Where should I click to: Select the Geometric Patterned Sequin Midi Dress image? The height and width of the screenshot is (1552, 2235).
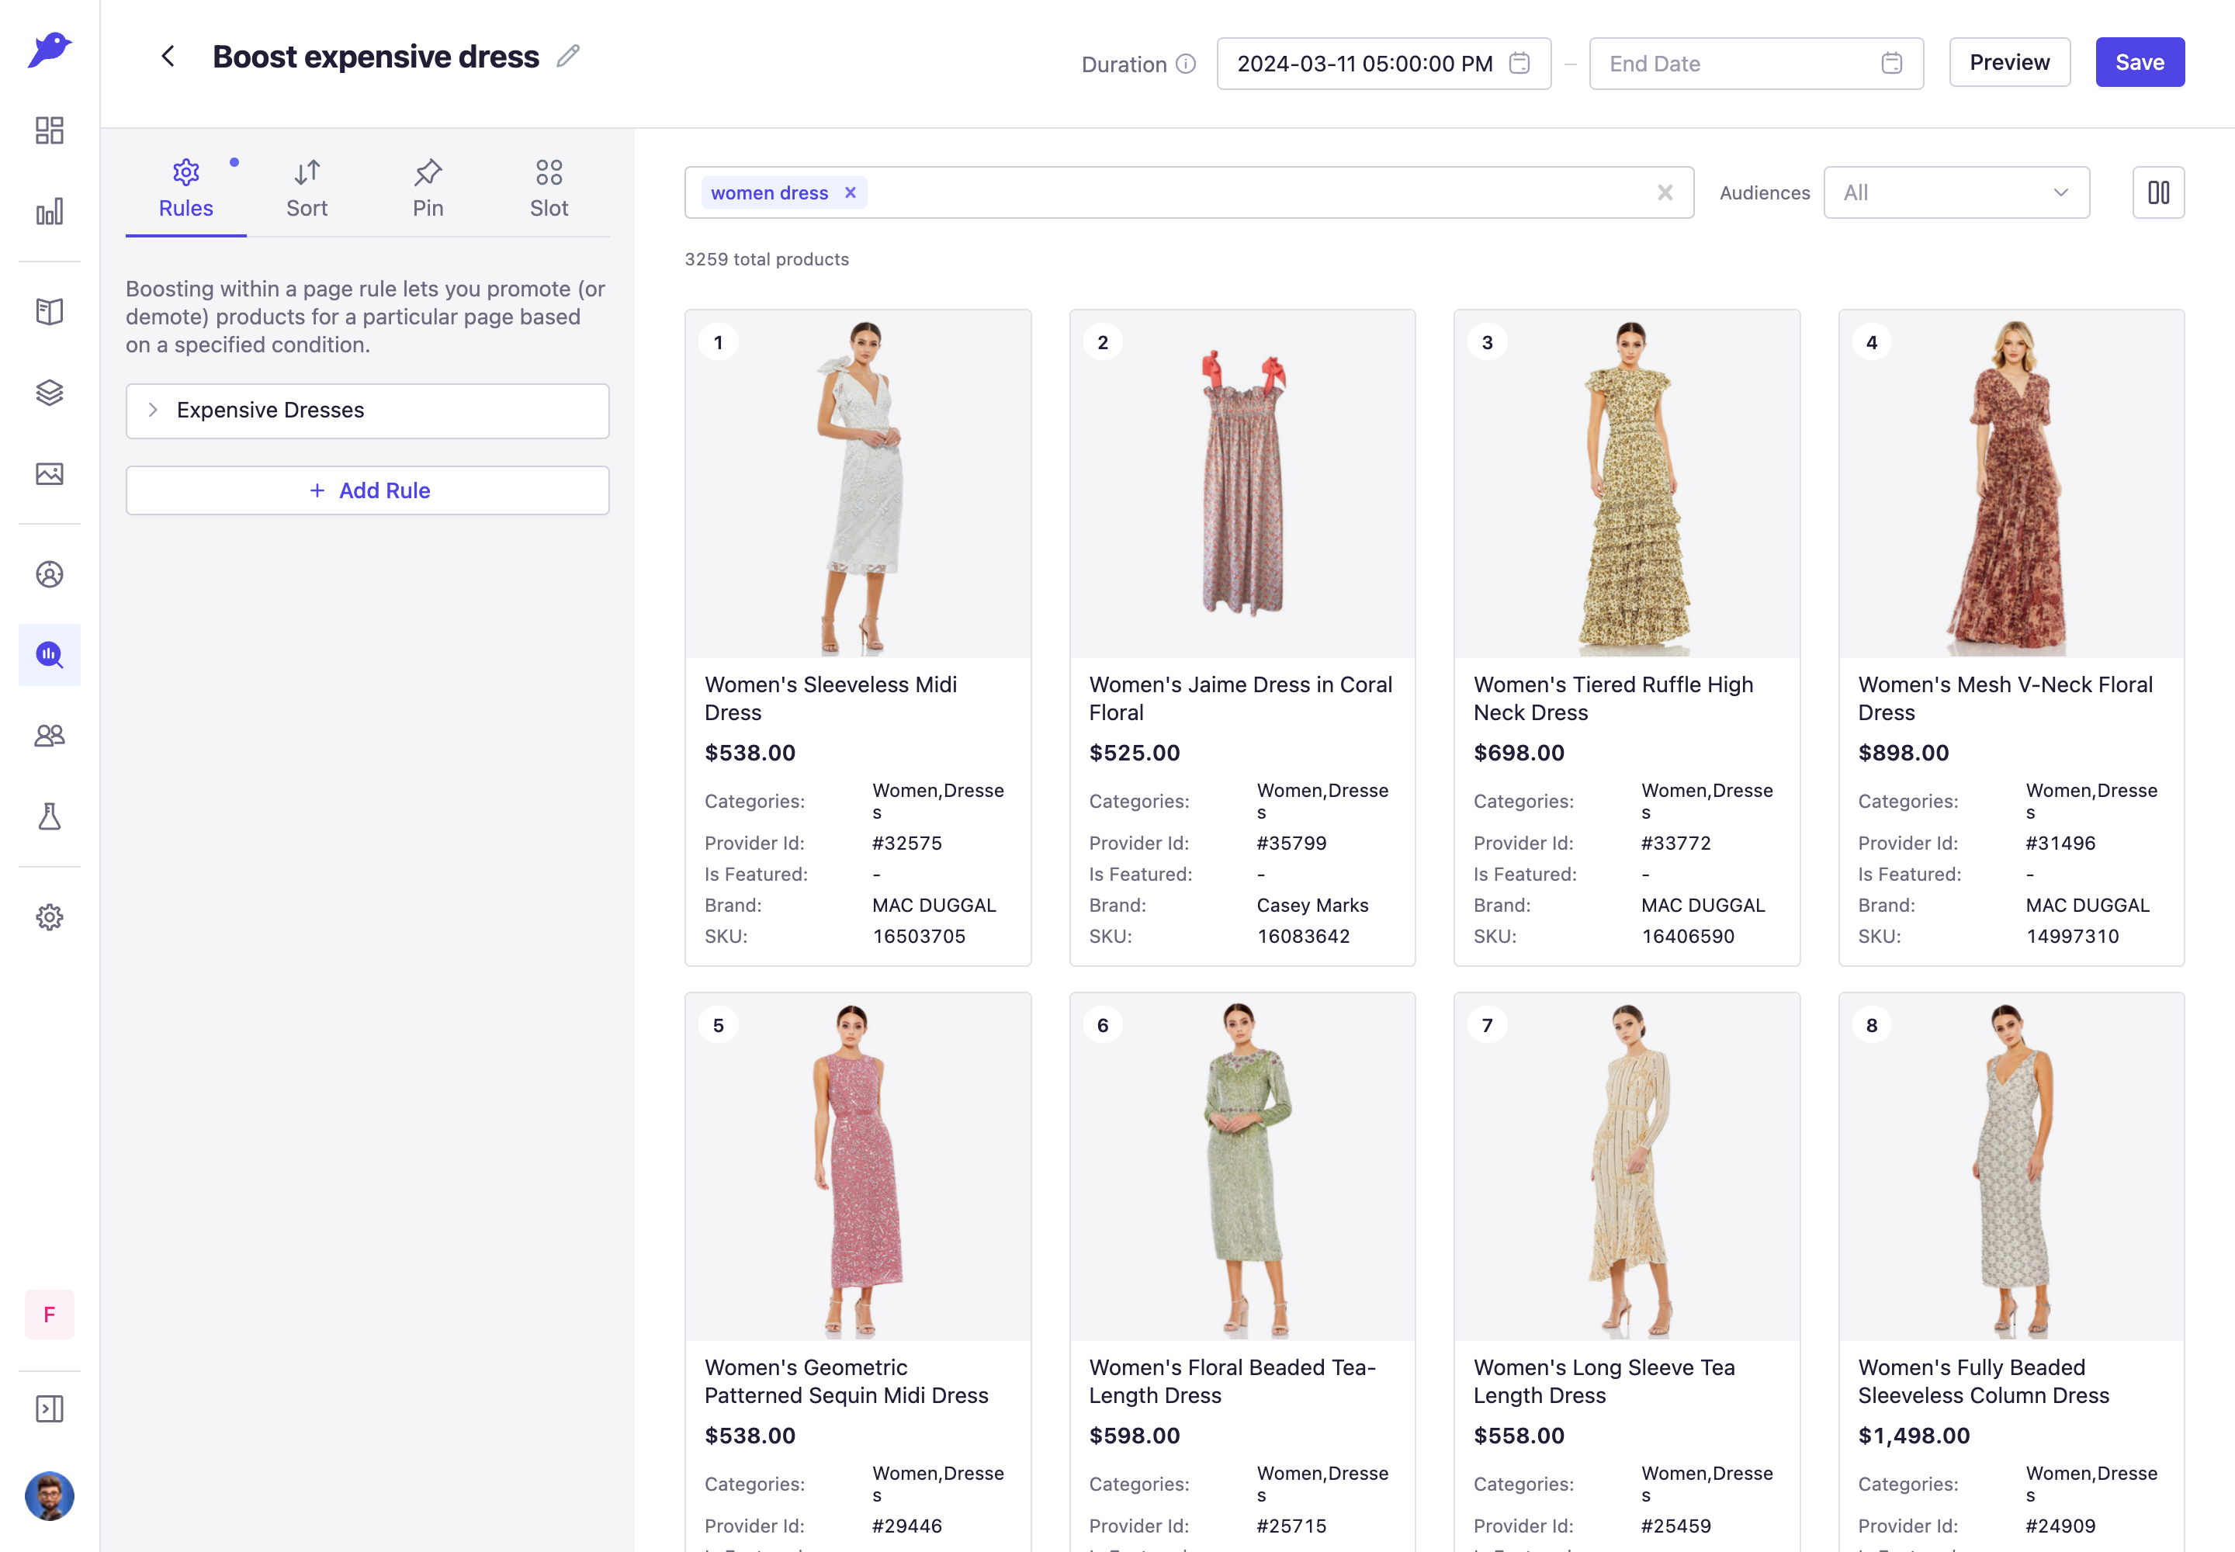858,1167
